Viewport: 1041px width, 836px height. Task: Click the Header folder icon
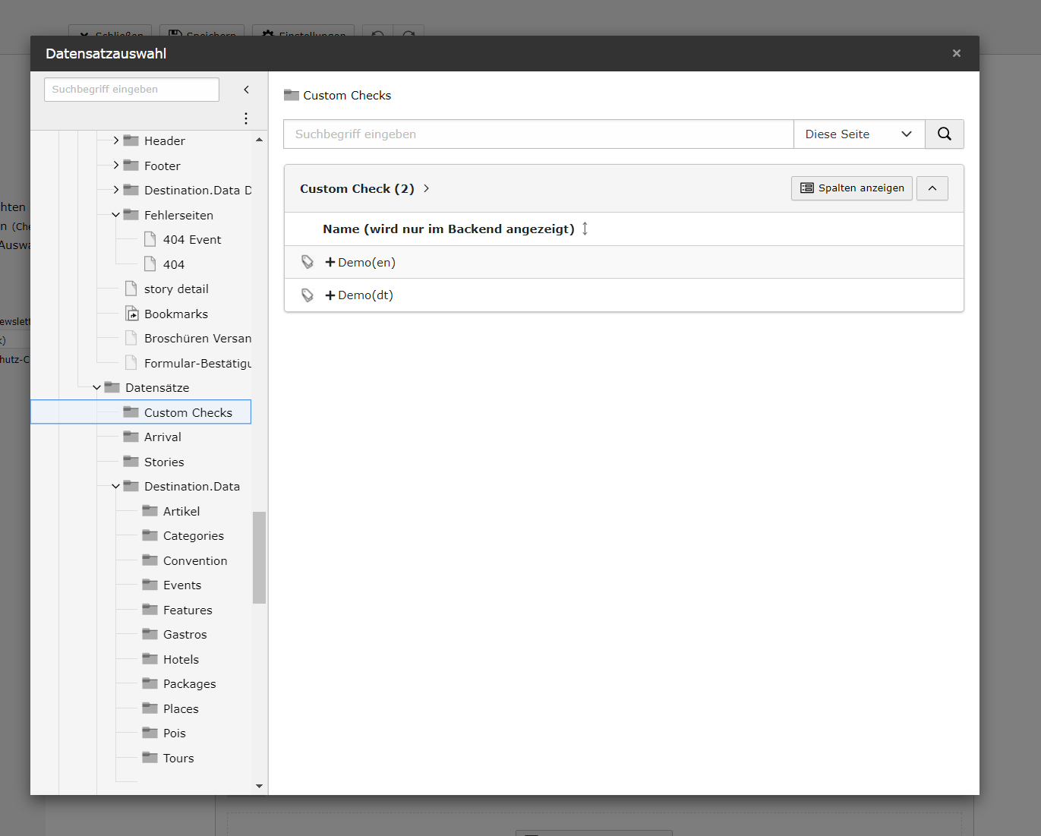tap(131, 140)
